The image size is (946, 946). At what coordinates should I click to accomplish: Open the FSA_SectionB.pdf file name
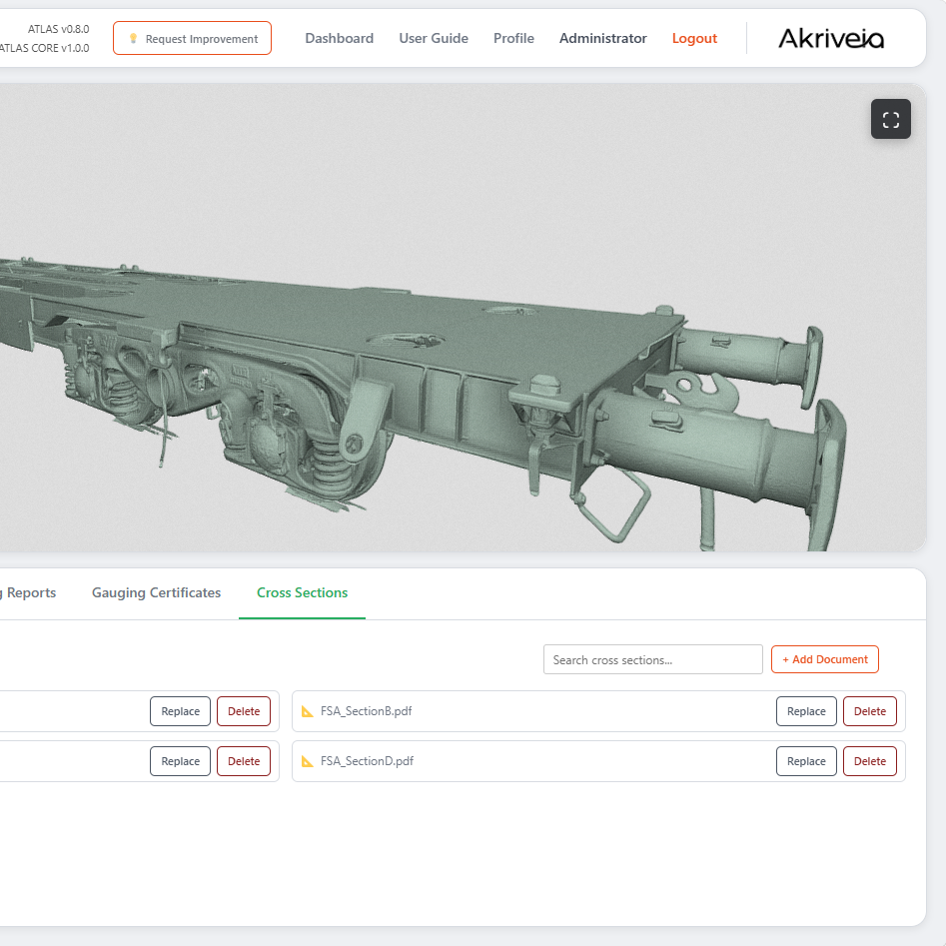pyautogui.click(x=367, y=711)
